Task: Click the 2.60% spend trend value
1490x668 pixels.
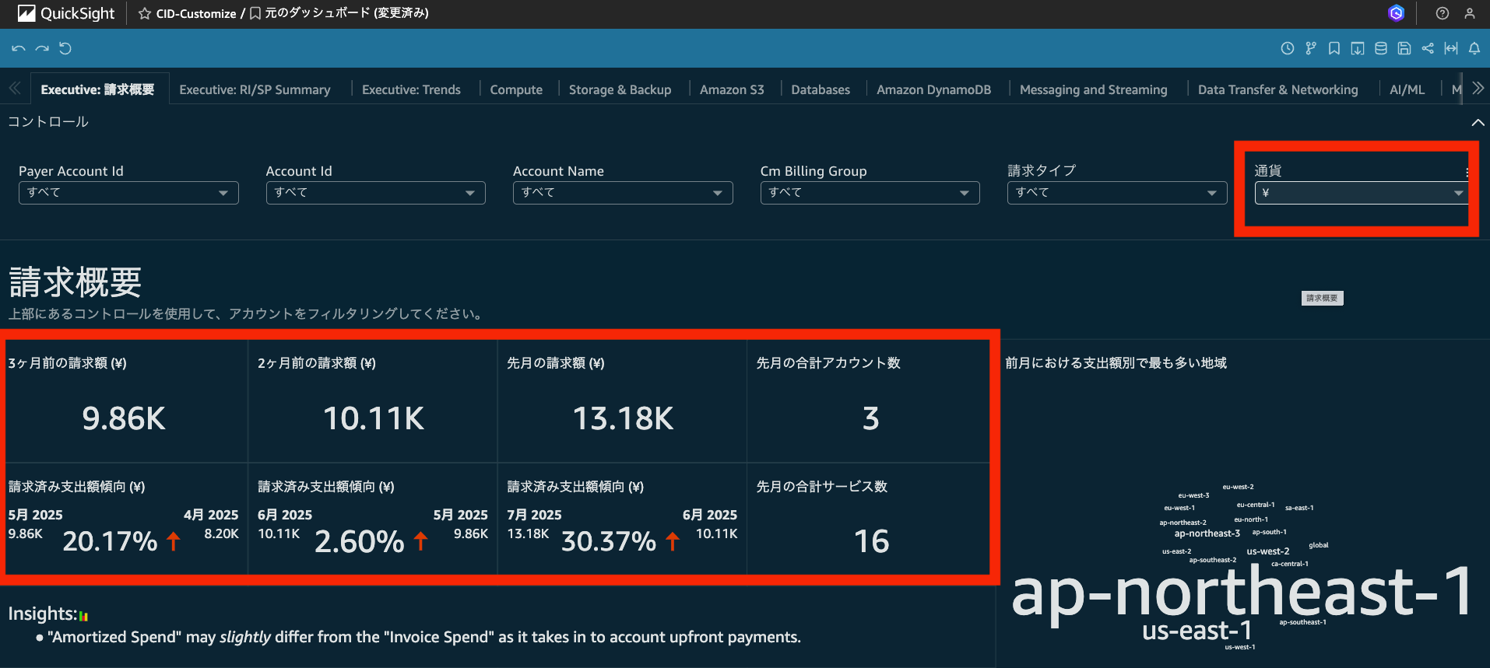Action: click(359, 541)
